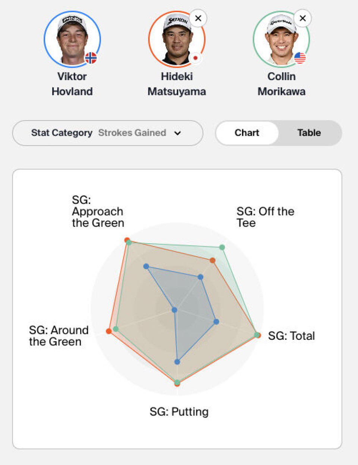Click the SG: Total axis label
The width and height of the screenshot is (358, 465).
(x=292, y=336)
